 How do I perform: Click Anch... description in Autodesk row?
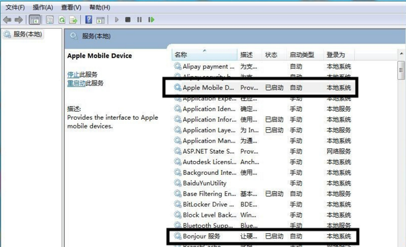[x=249, y=162]
